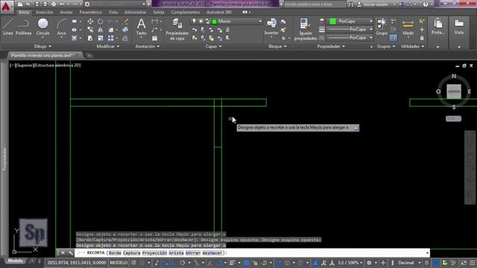477x268 pixels.
Task: Expand the Dibujo panel
Action: point(42,46)
